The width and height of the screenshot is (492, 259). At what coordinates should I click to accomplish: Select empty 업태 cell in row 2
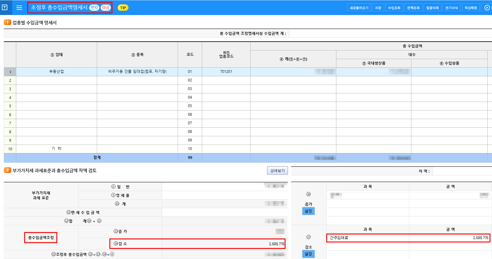57,80
